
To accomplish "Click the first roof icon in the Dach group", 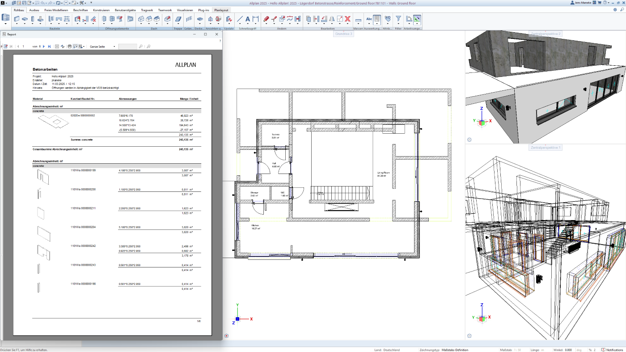I will tap(141, 19).
